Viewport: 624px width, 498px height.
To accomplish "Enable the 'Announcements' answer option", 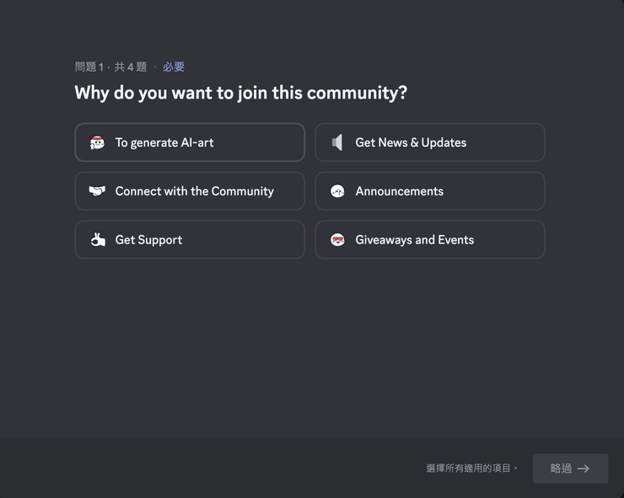I will click(430, 191).
